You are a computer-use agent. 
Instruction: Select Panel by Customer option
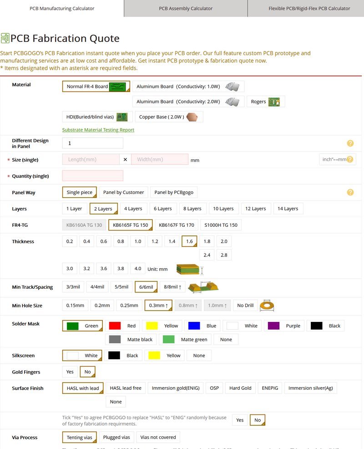123,193
